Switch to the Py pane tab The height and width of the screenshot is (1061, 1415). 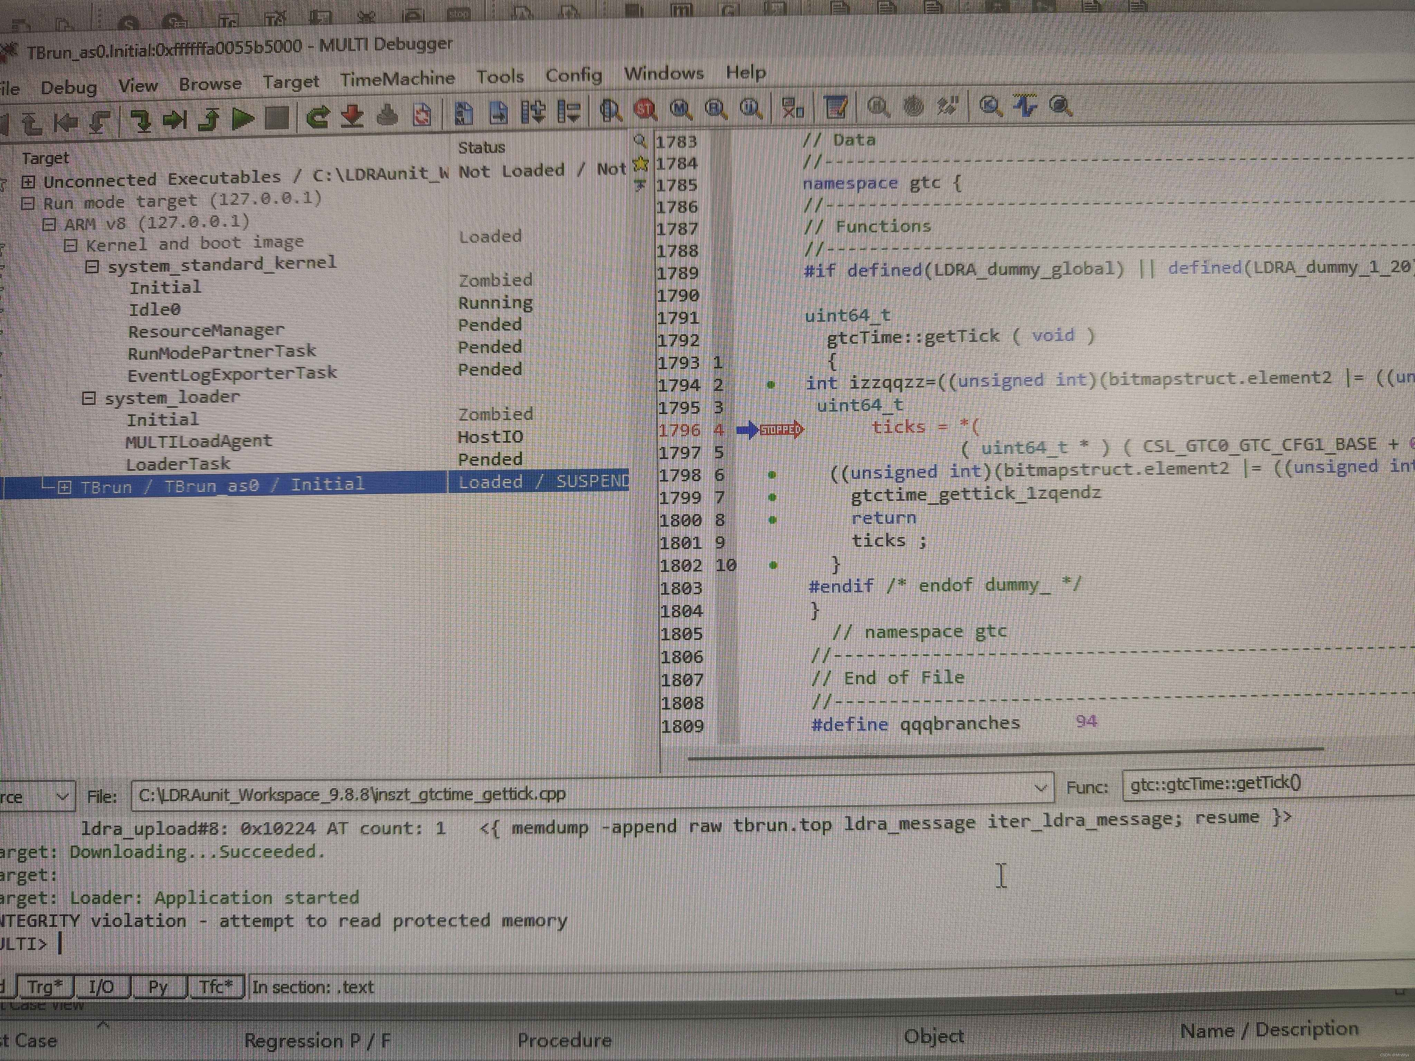point(158,987)
